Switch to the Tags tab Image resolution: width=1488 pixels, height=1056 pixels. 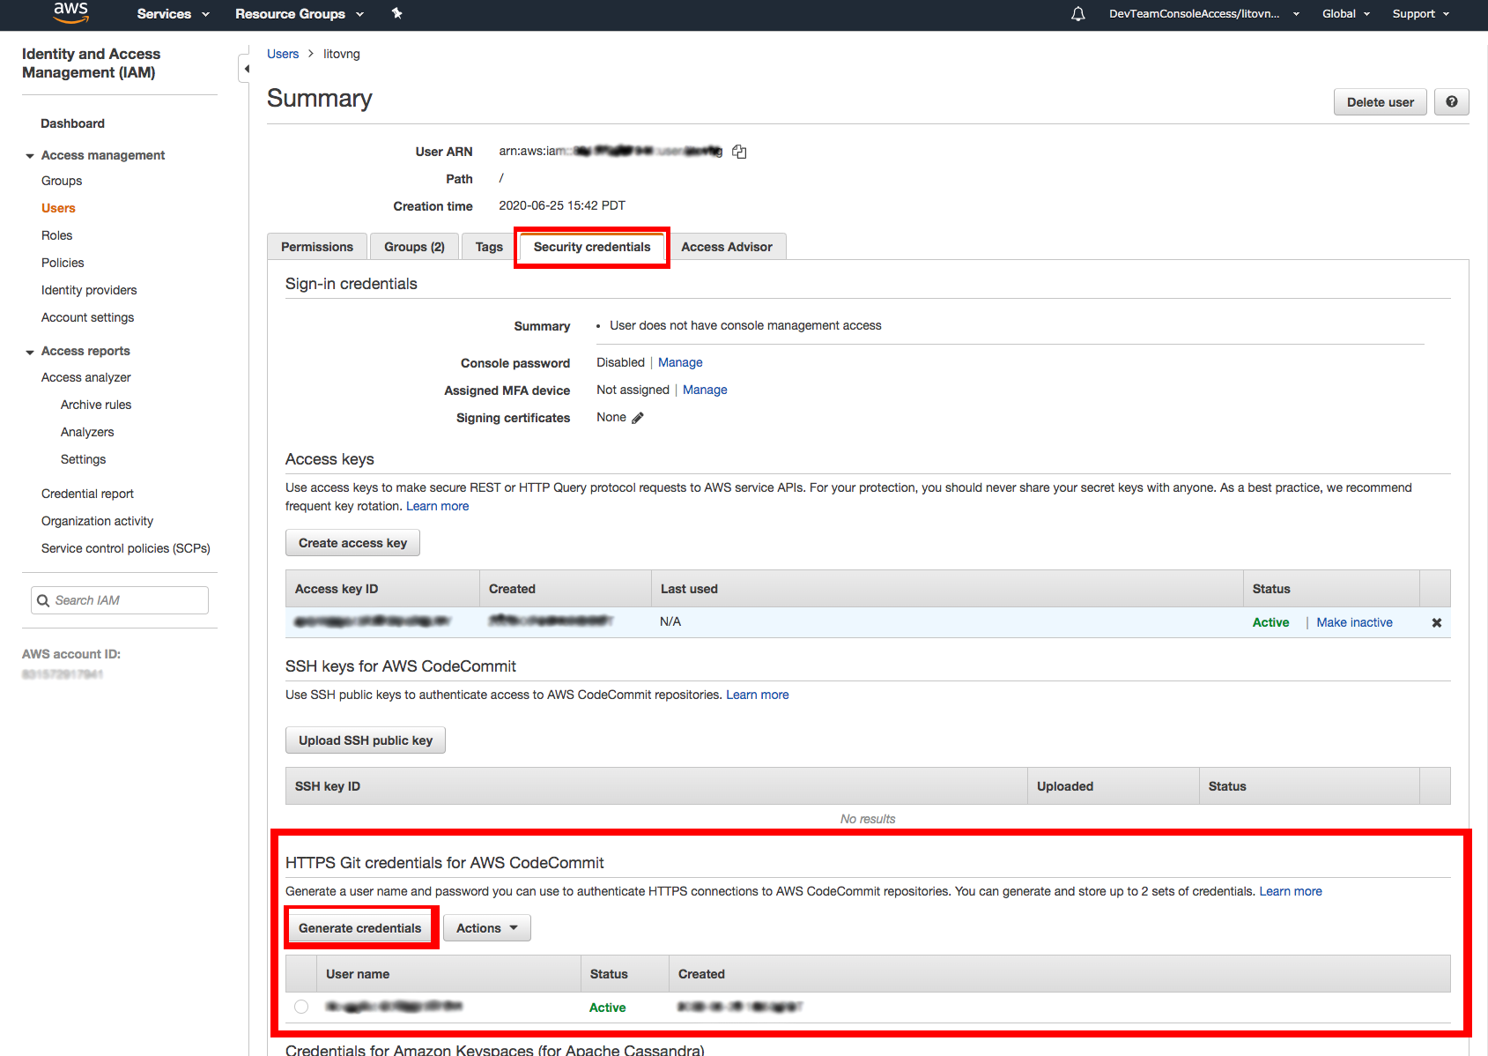point(489,247)
